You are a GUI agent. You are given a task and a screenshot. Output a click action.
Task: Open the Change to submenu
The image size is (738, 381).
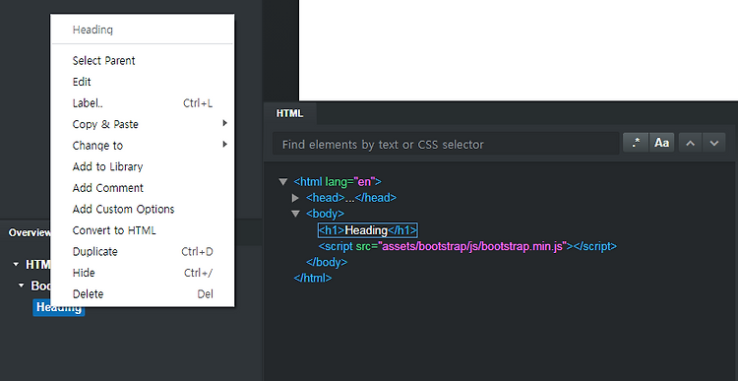[142, 146]
